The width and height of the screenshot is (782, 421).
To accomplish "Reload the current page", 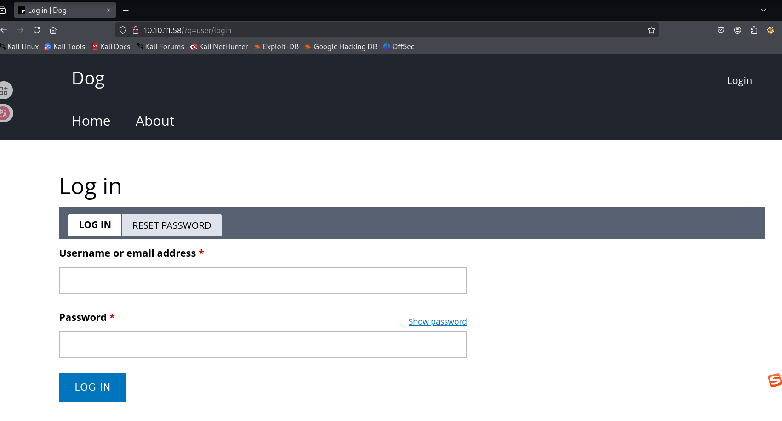I will [37, 30].
